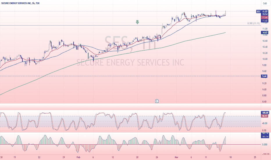Screen dimensions: 271x160
Task: Click the 'Feb' date axis label
Action: click(x=79, y=157)
